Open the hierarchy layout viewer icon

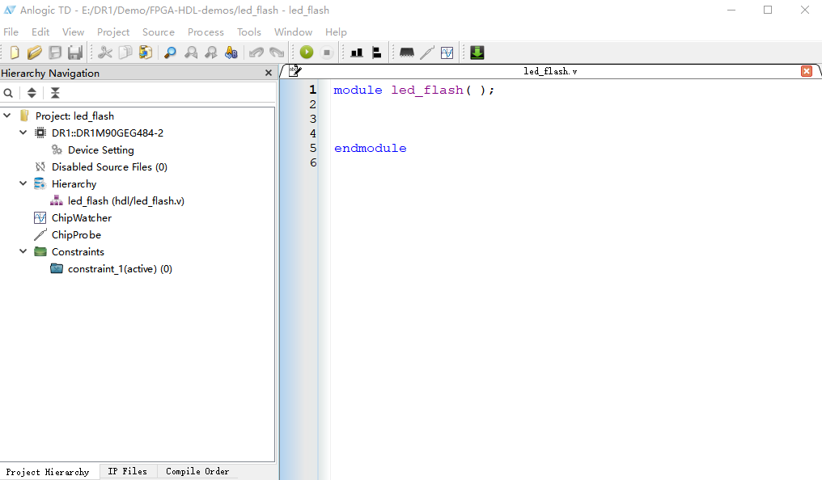tap(376, 53)
